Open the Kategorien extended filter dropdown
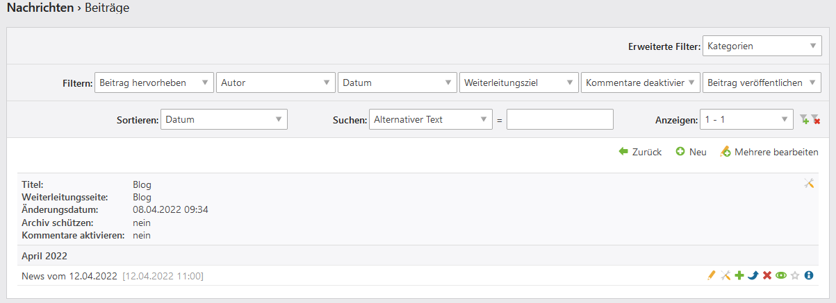This screenshot has height=303, width=836. (x=762, y=46)
